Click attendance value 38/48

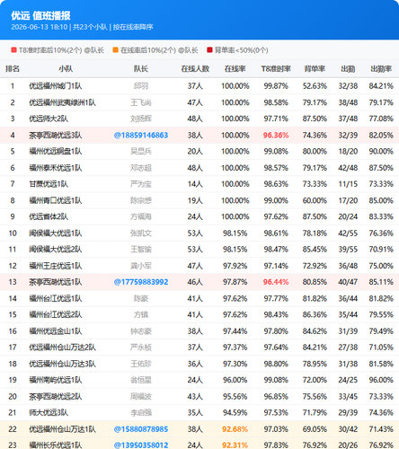(x=348, y=102)
